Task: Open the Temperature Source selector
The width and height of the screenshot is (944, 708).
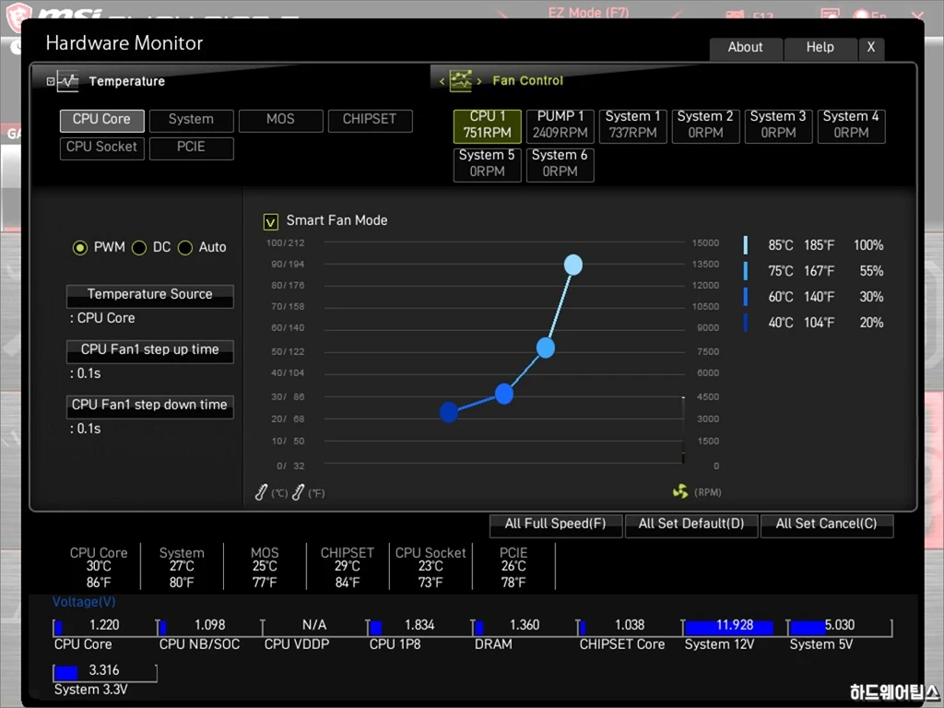Action: point(150,296)
